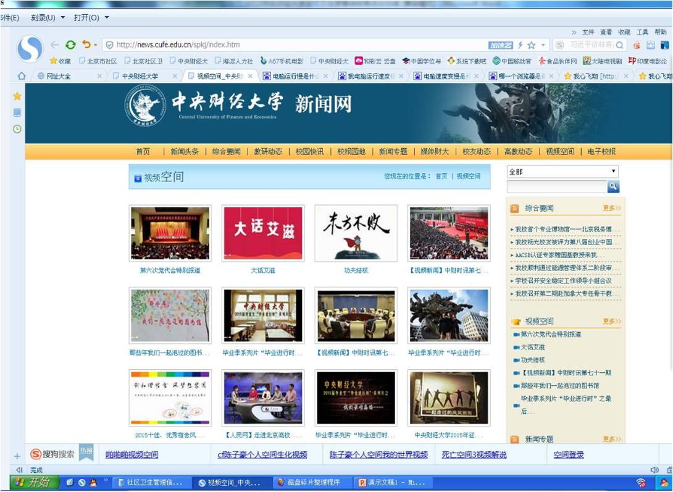Open the 中国移动官 bookmark
Screen dimensions: 673x492
pos(512,61)
